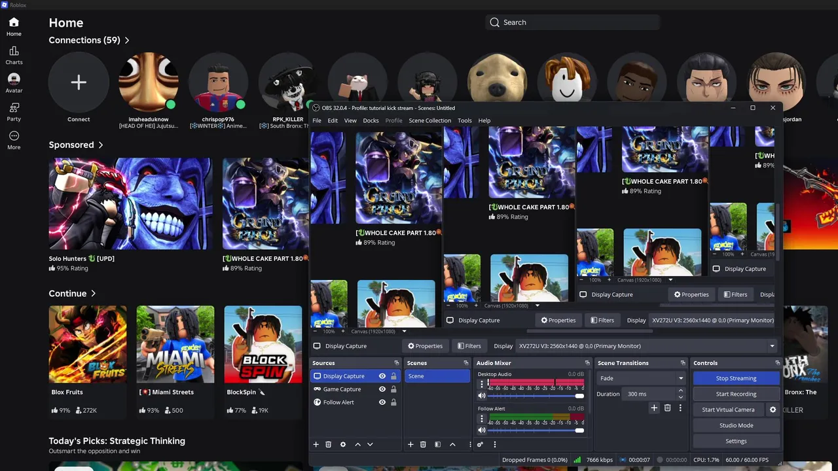
Task: Open advanced audio properties in Audio Mixer
Action: (x=480, y=444)
